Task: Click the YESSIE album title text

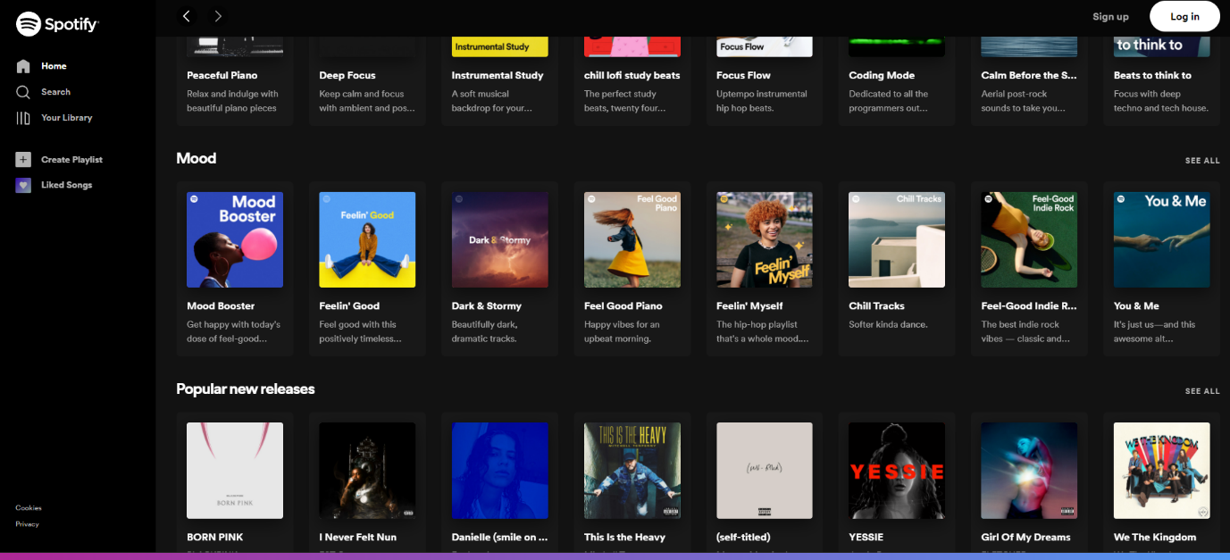Action: pos(866,537)
